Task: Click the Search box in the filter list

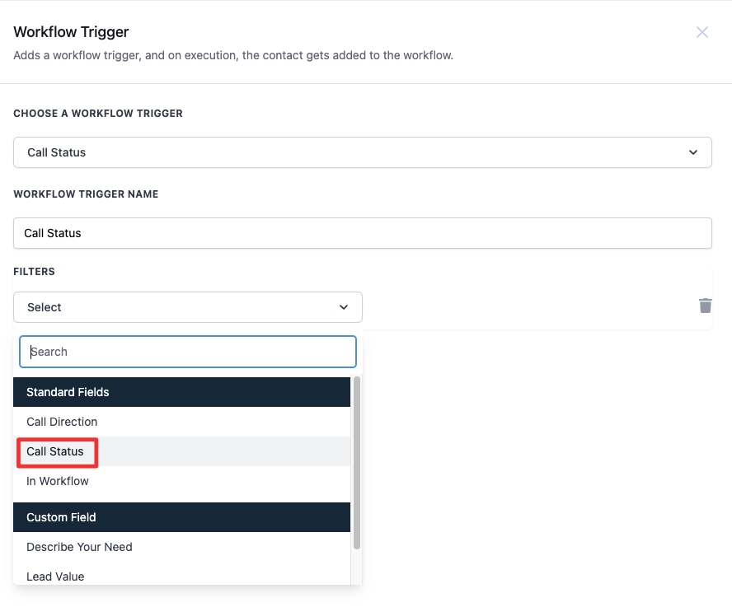Action: pyautogui.click(x=188, y=352)
